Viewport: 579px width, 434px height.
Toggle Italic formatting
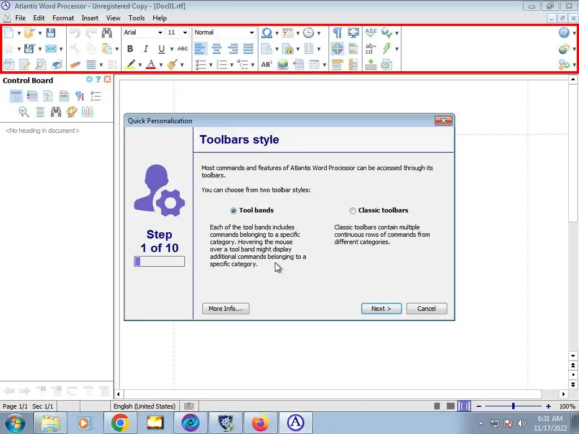click(x=146, y=49)
